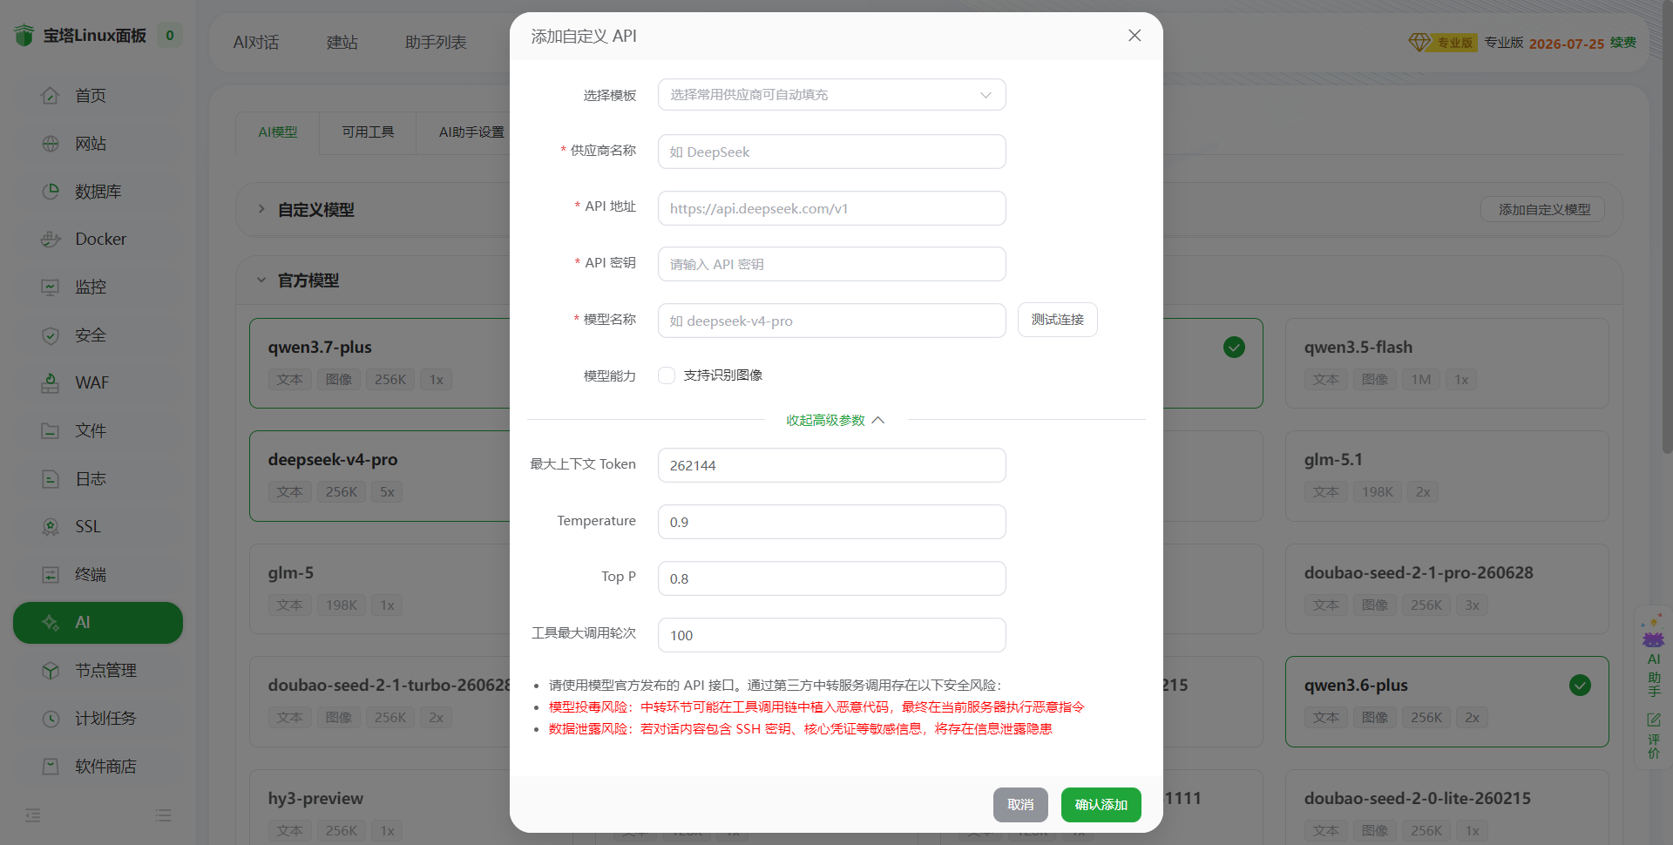Click the SSL certificate icon in sidebar
This screenshot has width=1673, height=845.
[51, 527]
